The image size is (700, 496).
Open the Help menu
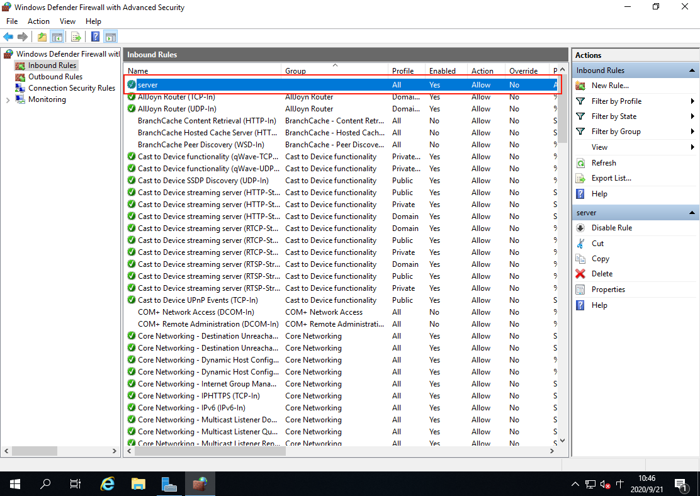[93, 21]
